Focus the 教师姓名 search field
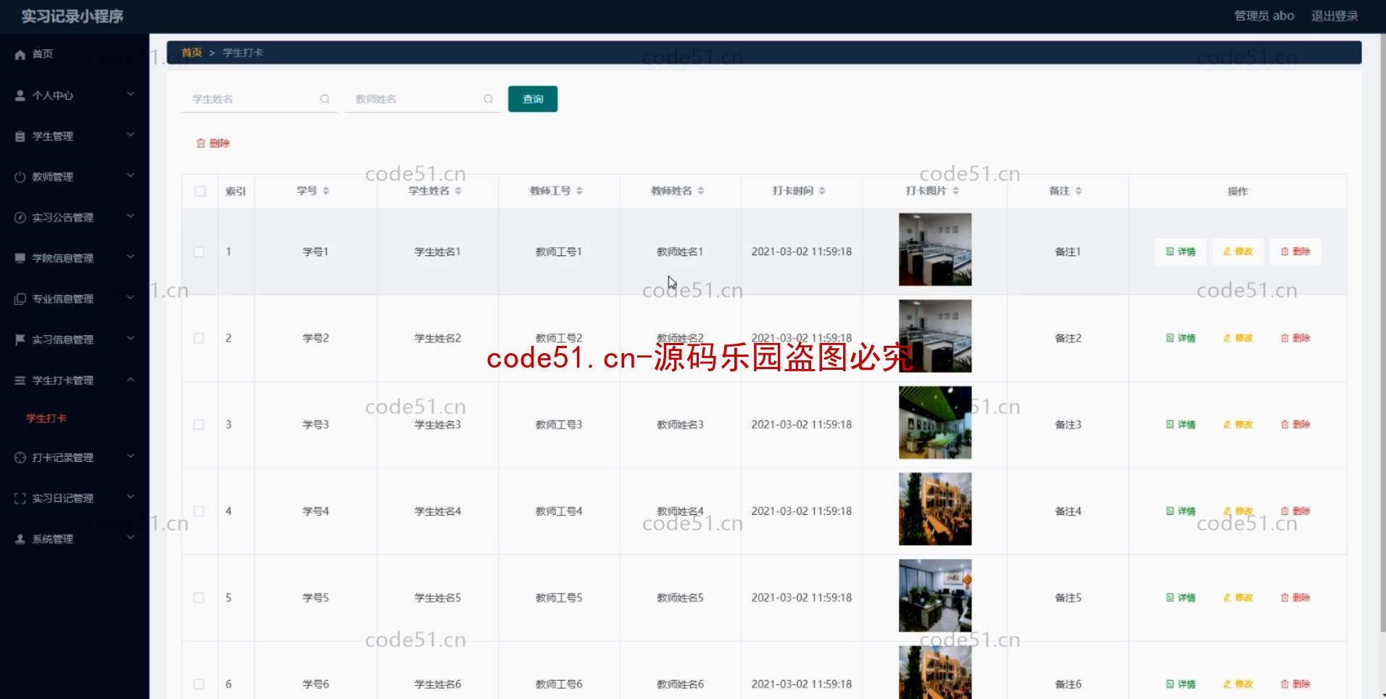The width and height of the screenshot is (1386, 699). tap(423, 99)
